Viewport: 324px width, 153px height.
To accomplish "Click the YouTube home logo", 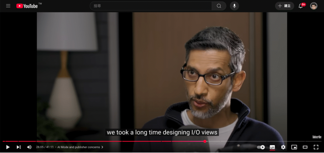I will point(27,6).
